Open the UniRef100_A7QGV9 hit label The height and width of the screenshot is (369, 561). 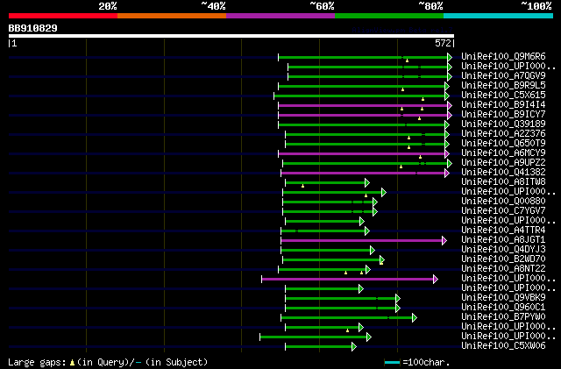(503, 76)
